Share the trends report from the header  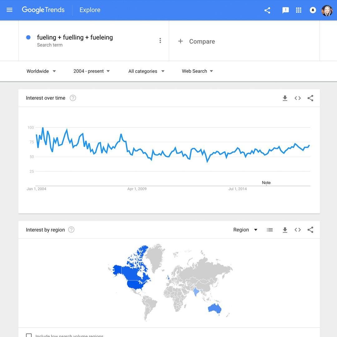(x=267, y=10)
